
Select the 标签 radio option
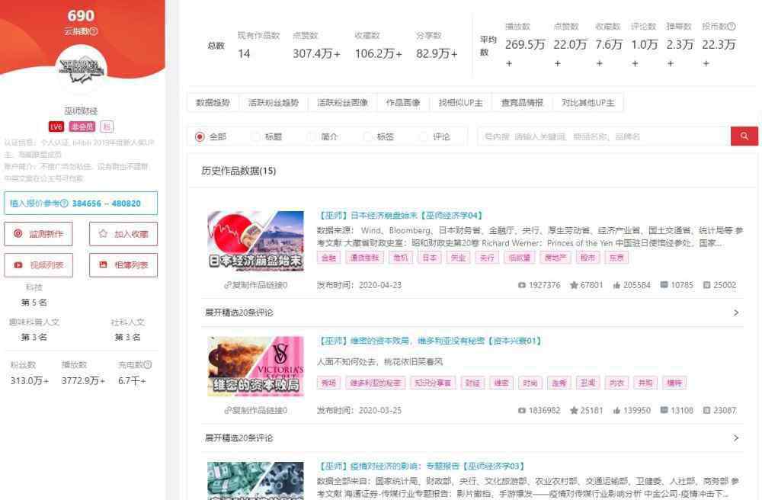[368, 137]
